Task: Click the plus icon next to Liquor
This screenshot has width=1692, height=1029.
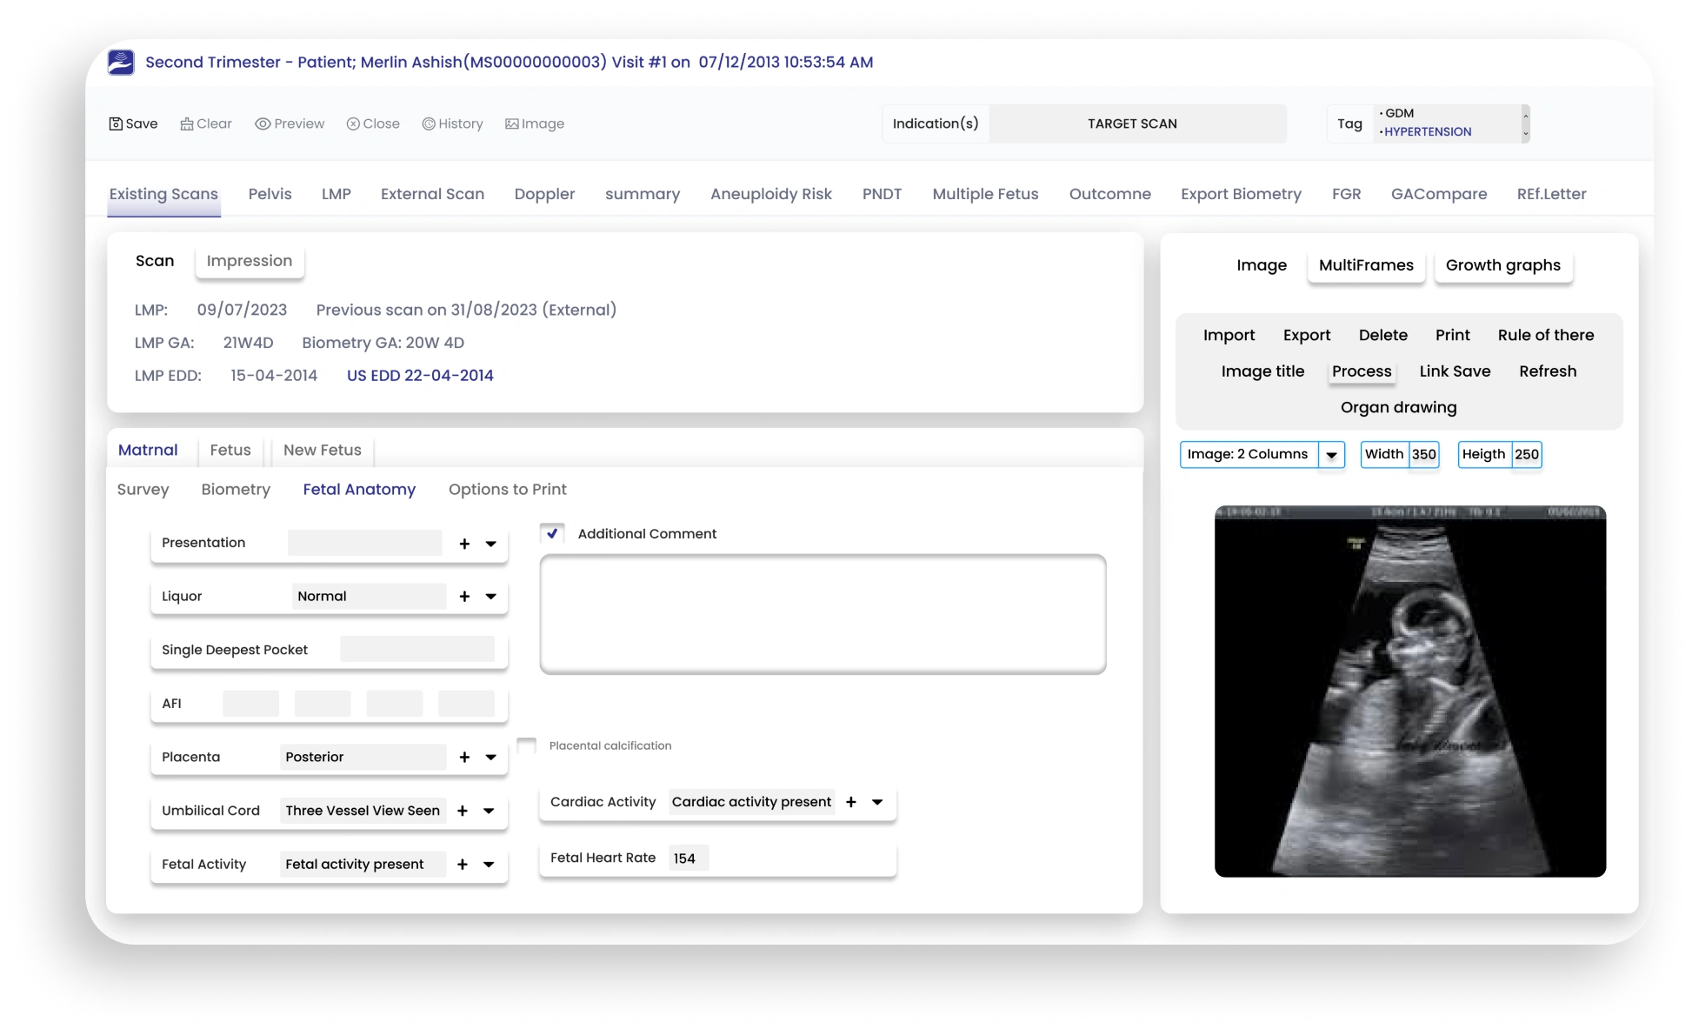Action: [464, 597]
